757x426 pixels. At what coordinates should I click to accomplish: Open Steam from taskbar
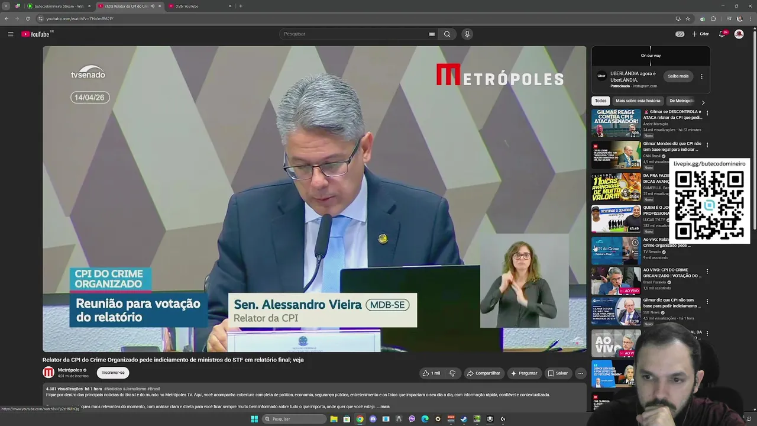464,419
